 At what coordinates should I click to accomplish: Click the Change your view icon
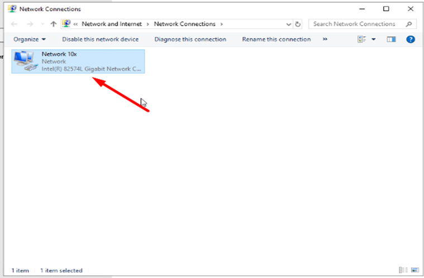pos(361,39)
